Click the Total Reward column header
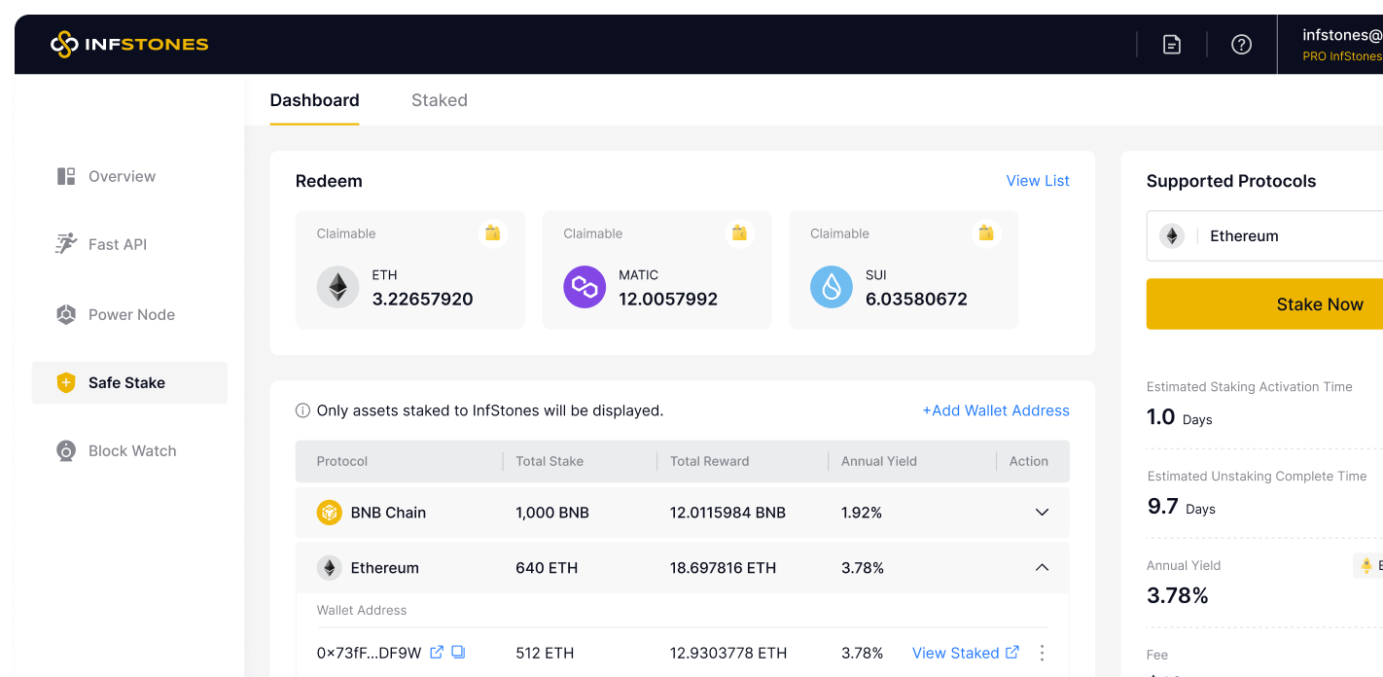The height and width of the screenshot is (677, 1383). [710, 461]
